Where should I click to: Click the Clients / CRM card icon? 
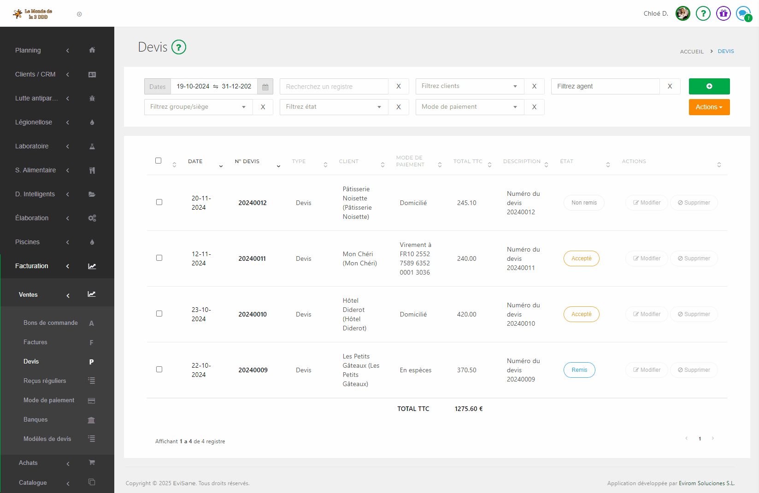pos(92,74)
